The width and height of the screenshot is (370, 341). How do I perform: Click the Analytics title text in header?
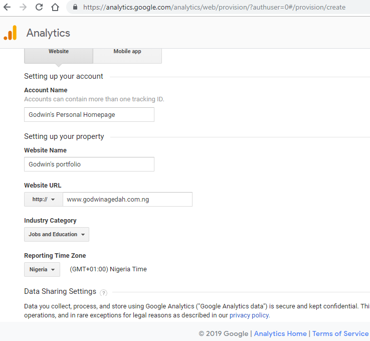(x=48, y=33)
